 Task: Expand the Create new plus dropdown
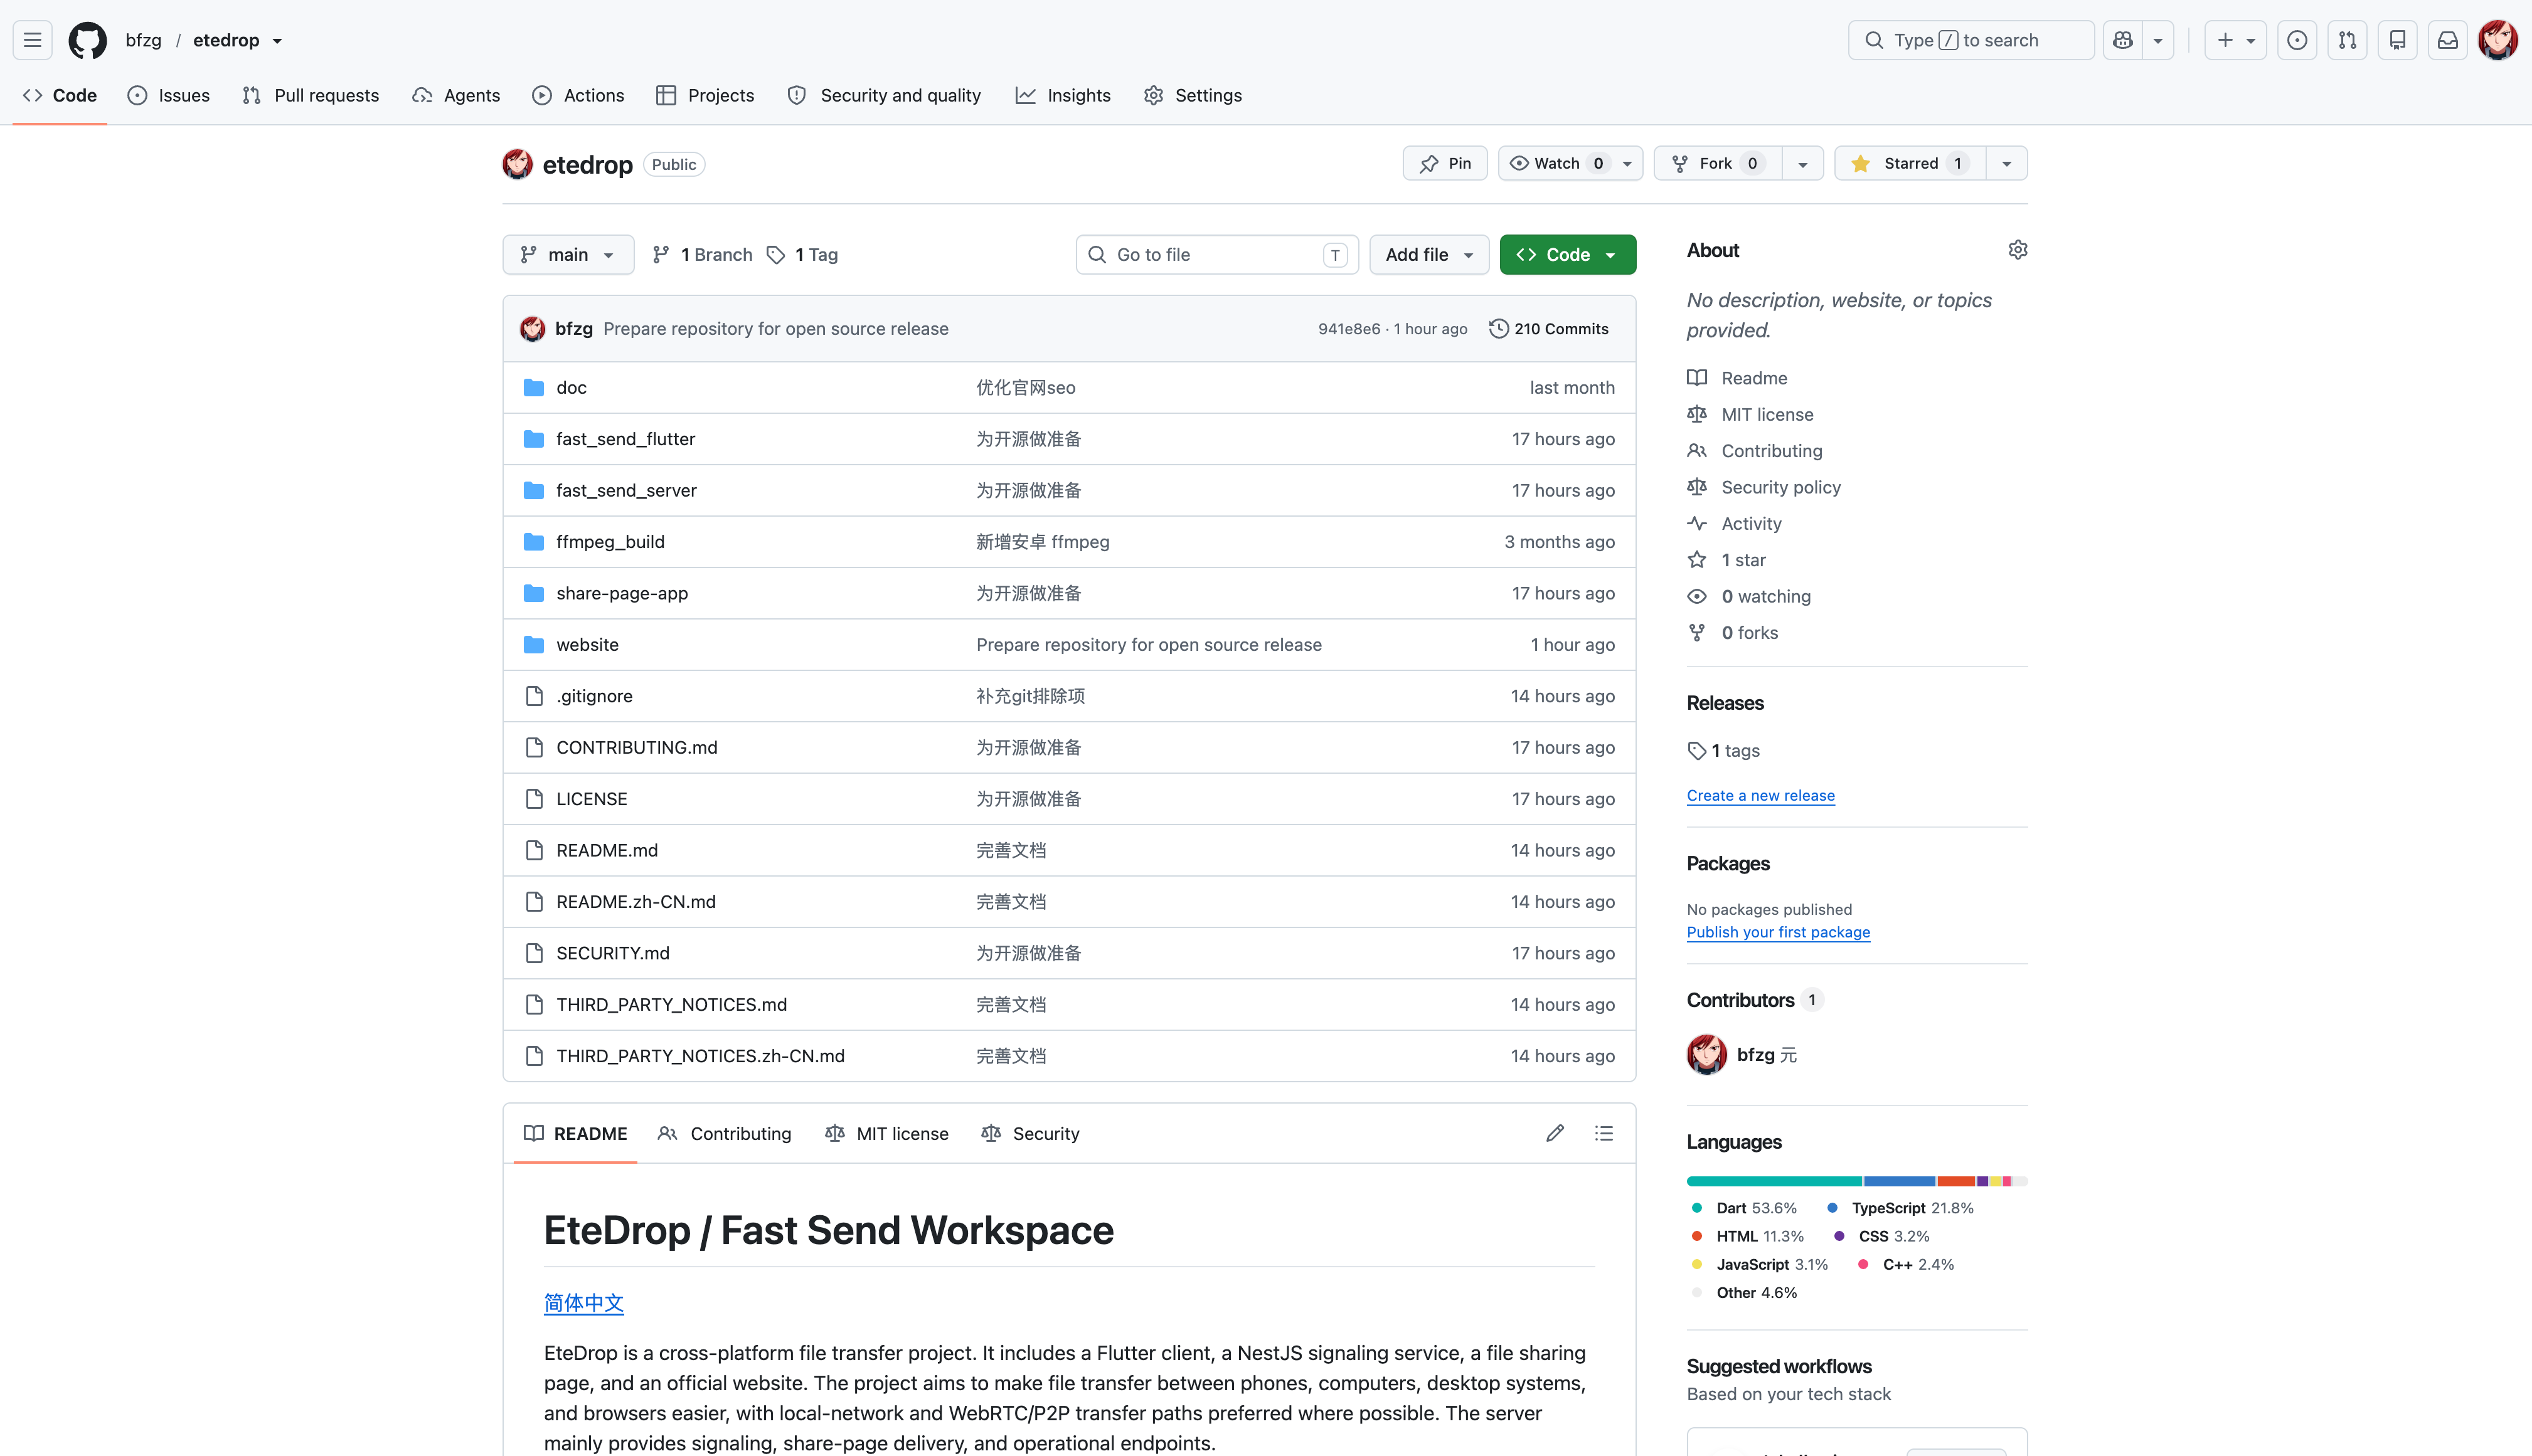pyautogui.click(x=2235, y=40)
